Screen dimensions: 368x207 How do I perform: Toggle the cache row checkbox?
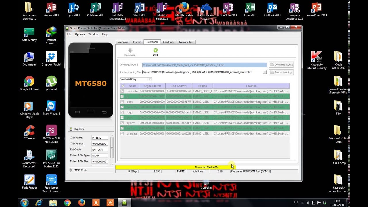(x=122, y=128)
